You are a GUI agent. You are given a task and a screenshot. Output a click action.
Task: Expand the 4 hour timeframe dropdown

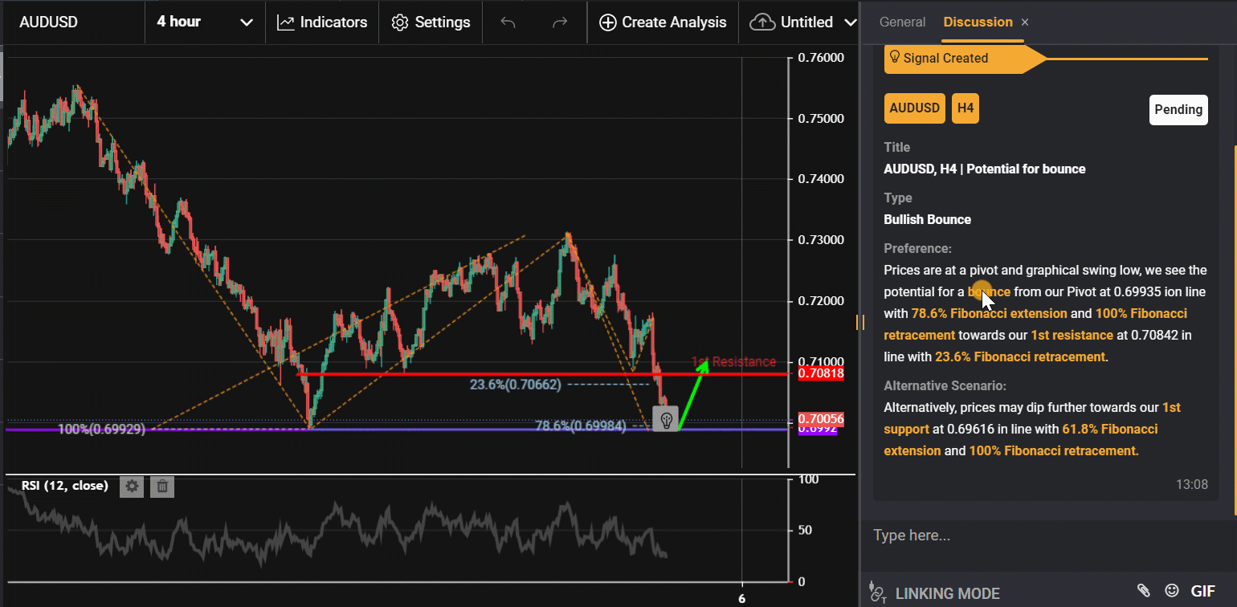coord(205,22)
